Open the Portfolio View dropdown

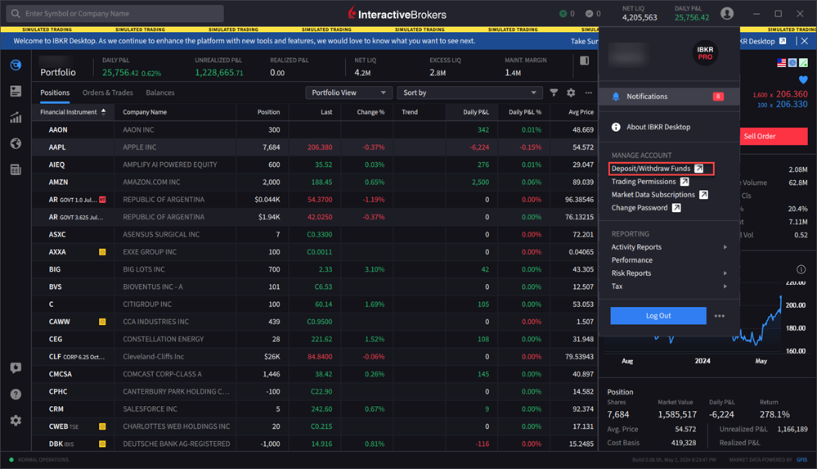(348, 92)
